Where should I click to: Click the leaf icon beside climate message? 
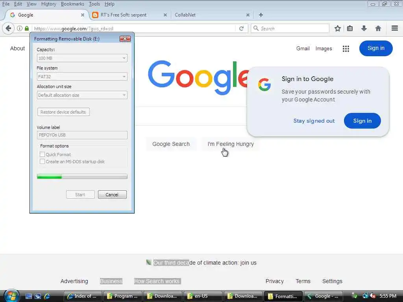[x=148, y=262]
